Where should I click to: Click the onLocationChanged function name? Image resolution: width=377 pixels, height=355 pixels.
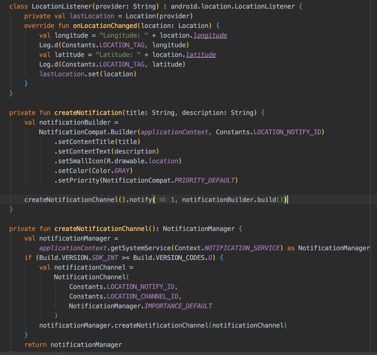click(105, 26)
